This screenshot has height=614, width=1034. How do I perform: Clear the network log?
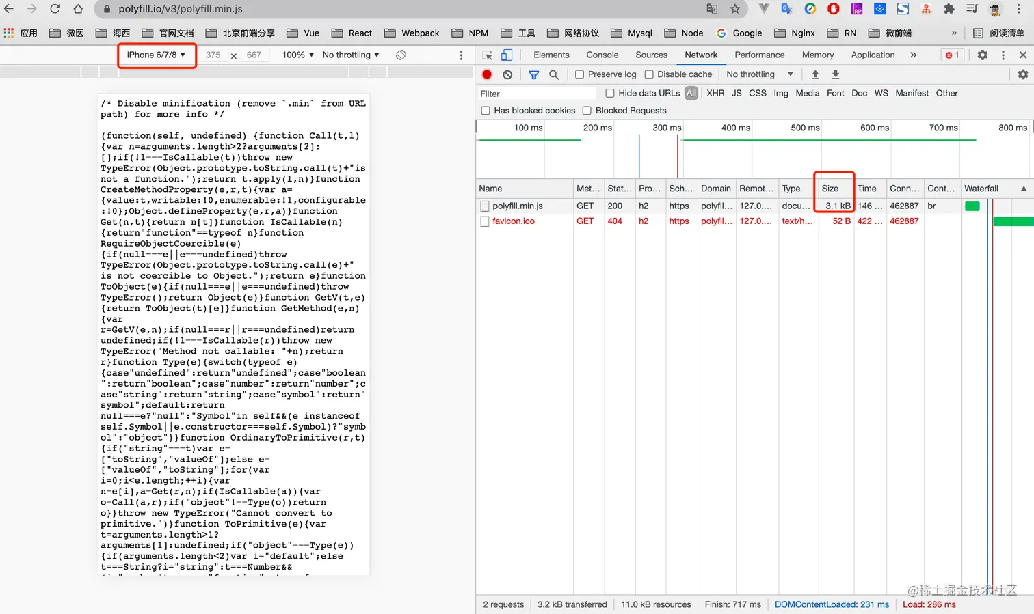[x=507, y=74]
